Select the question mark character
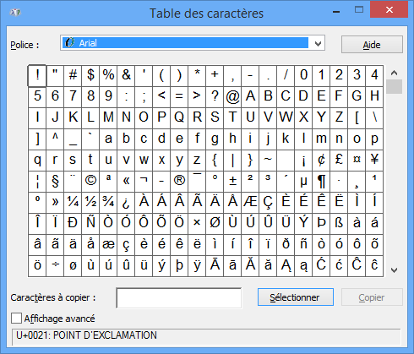The width and height of the screenshot is (414, 354). click(215, 97)
